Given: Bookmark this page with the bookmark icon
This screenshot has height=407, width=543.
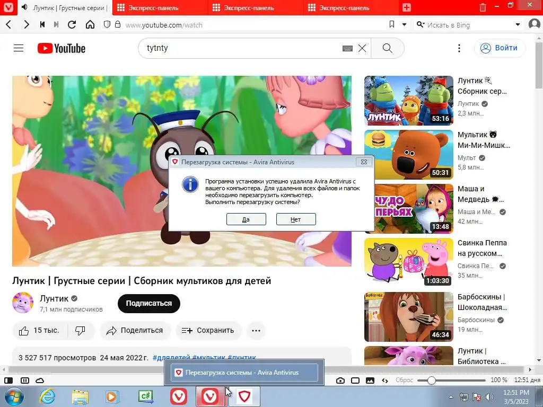Looking at the screenshot, I should [392, 24].
